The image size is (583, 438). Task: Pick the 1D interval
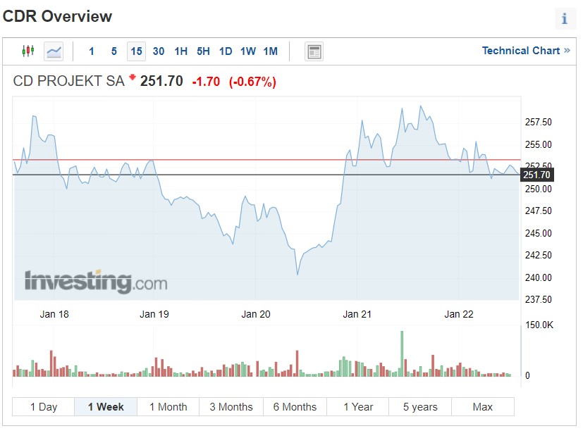226,51
